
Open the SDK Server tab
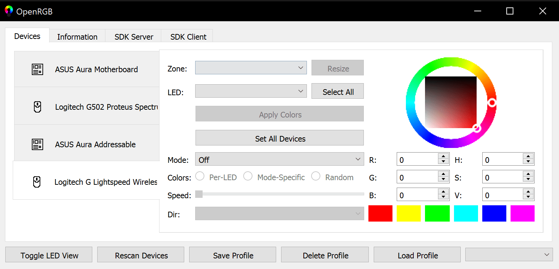pos(134,37)
